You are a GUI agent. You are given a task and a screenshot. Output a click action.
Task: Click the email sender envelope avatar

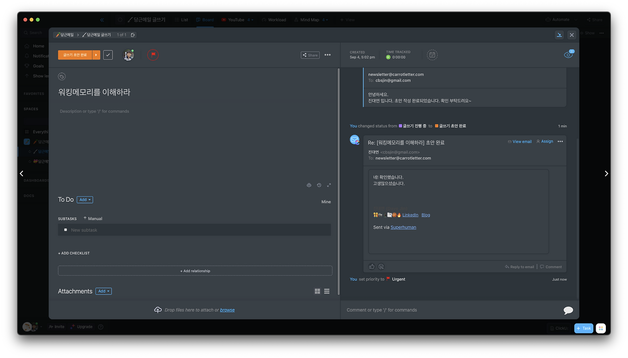(x=354, y=140)
